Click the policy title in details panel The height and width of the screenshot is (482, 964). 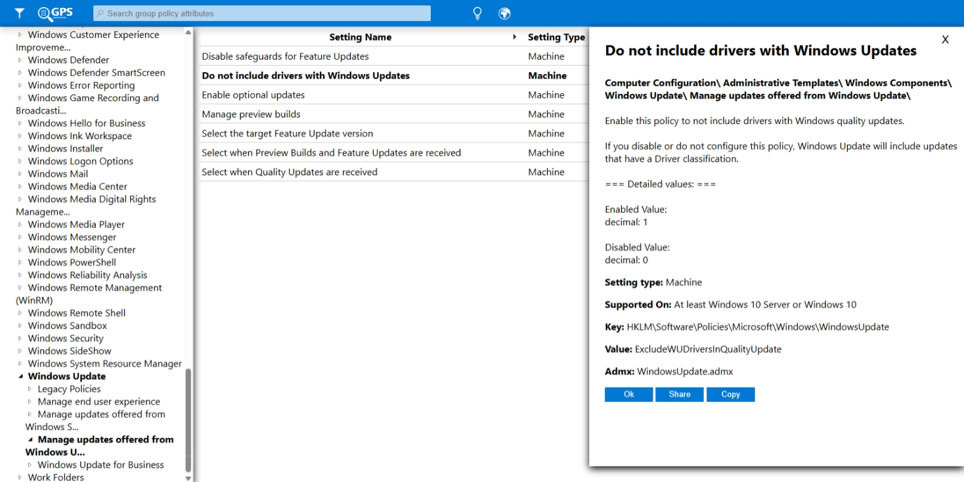760,50
